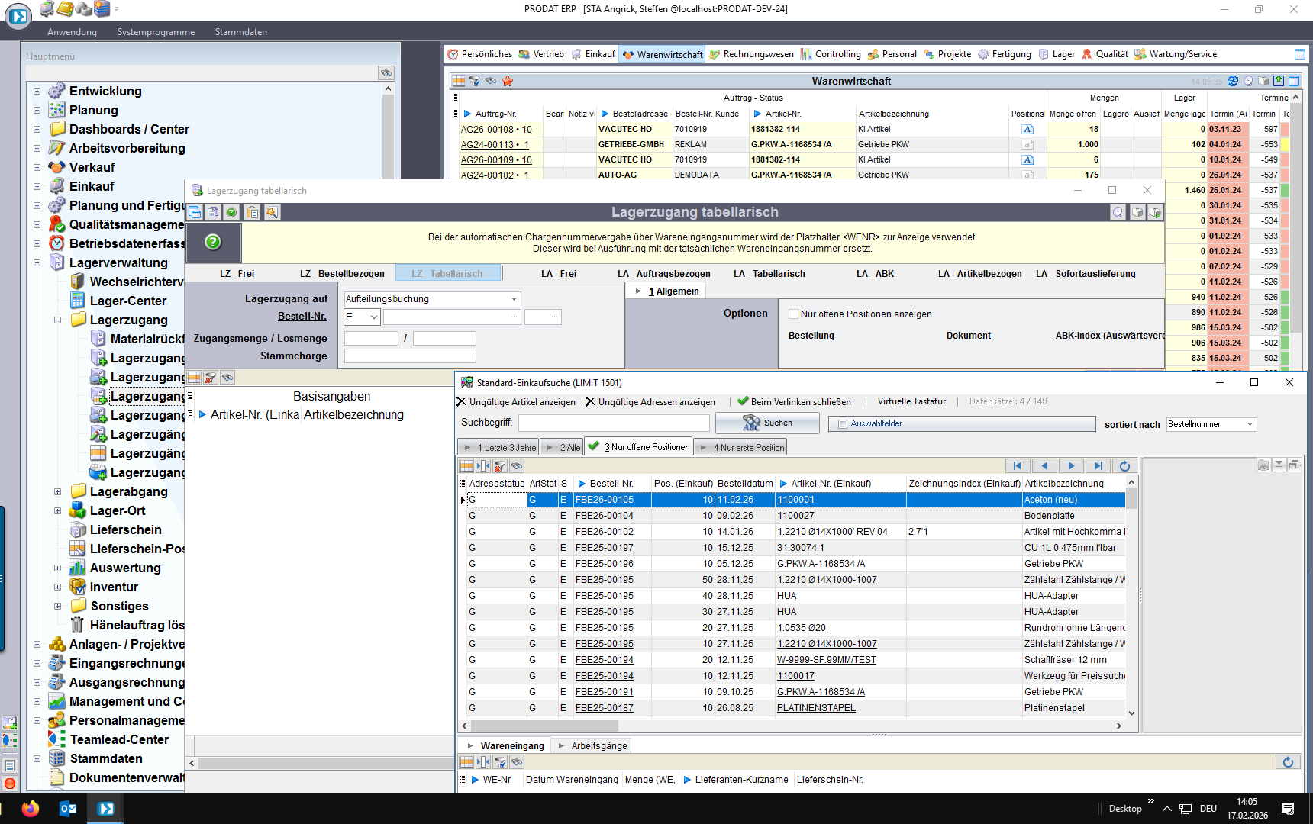Click into the Suchbegriff input field

point(614,423)
